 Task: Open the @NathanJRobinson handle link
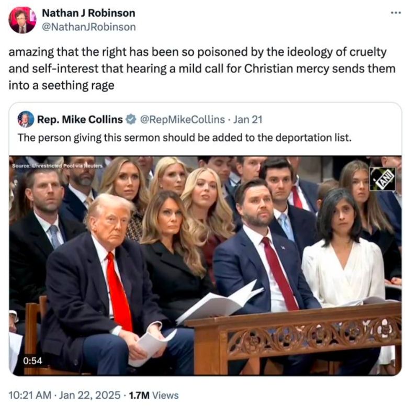click(89, 27)
